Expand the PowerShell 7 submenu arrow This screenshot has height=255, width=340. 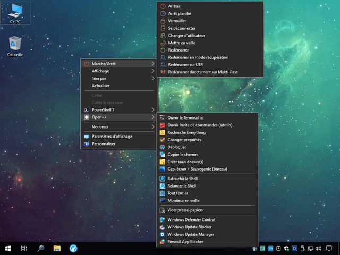pos(153,110)
